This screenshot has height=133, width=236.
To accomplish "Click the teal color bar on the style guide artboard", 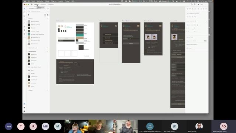I will point(80,35).
